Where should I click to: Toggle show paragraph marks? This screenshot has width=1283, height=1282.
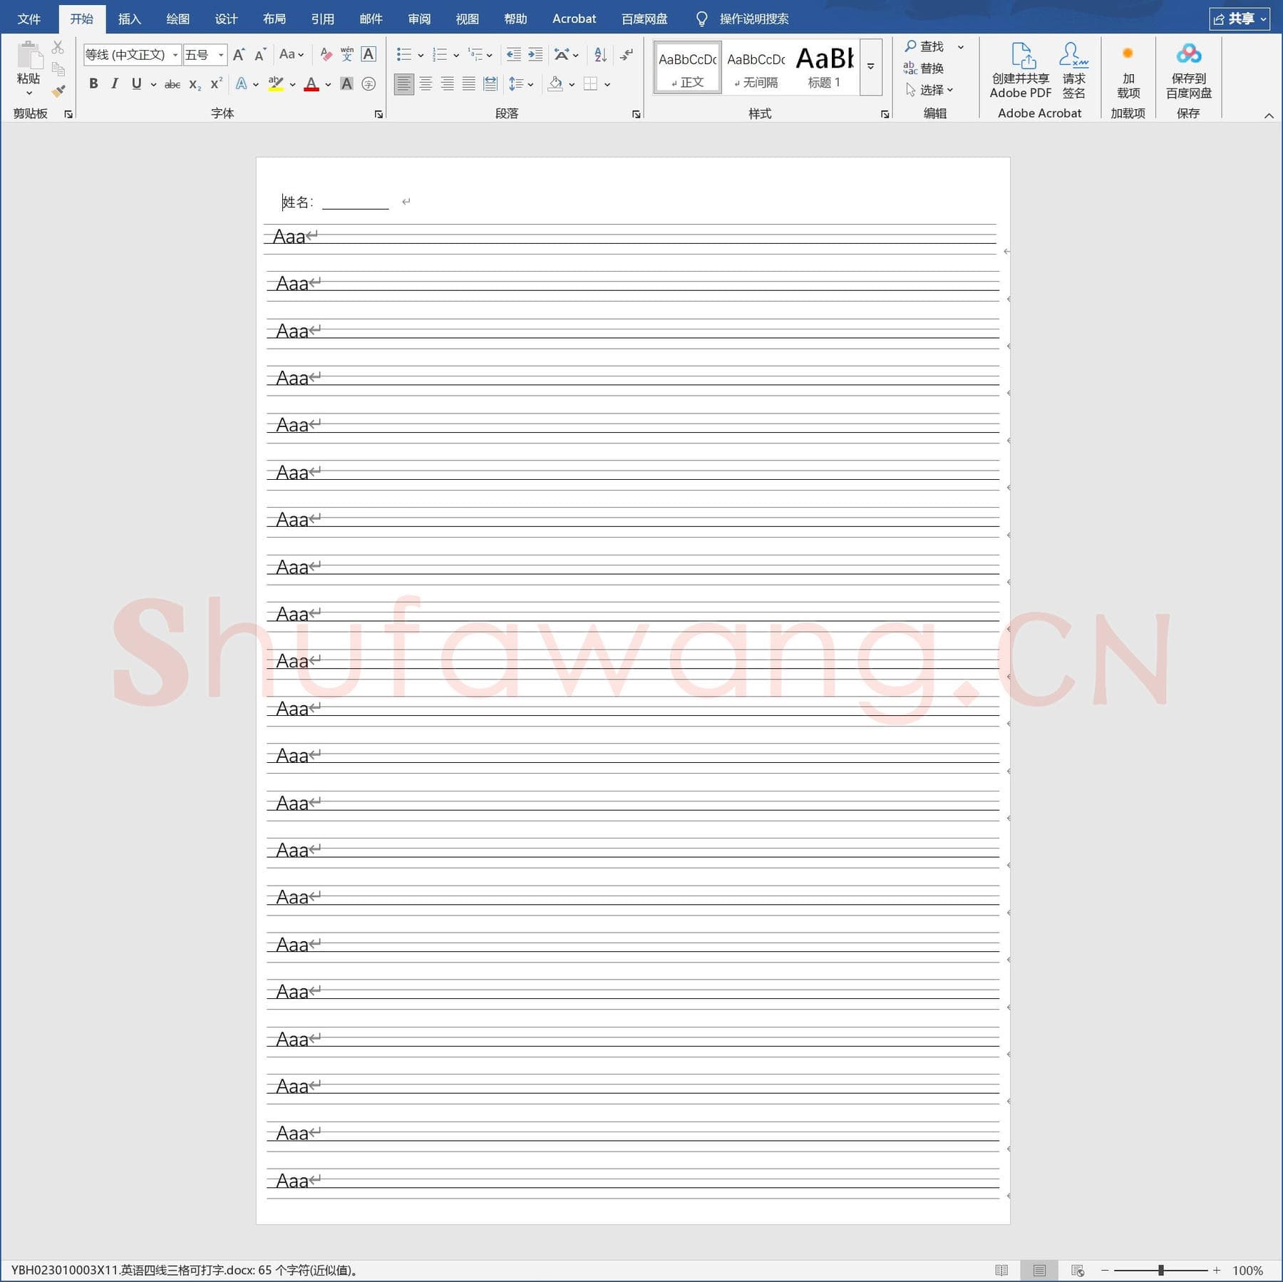click(x=627, y=54)
